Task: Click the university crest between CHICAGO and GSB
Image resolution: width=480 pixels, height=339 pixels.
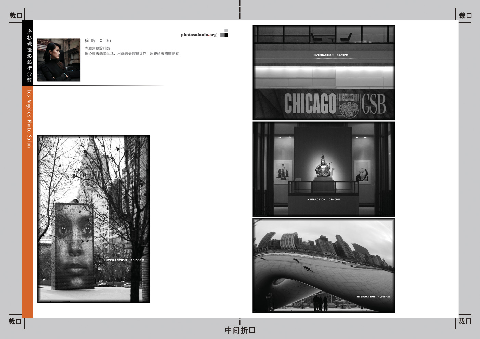Action: 348,105
